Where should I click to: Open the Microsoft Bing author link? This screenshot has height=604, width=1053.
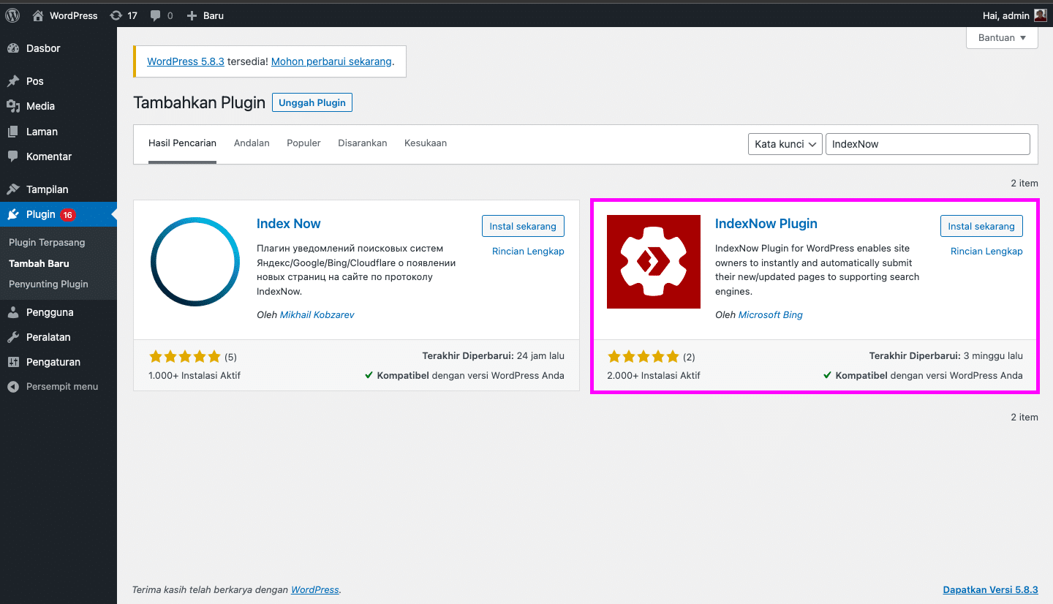(x=771, y=315)
